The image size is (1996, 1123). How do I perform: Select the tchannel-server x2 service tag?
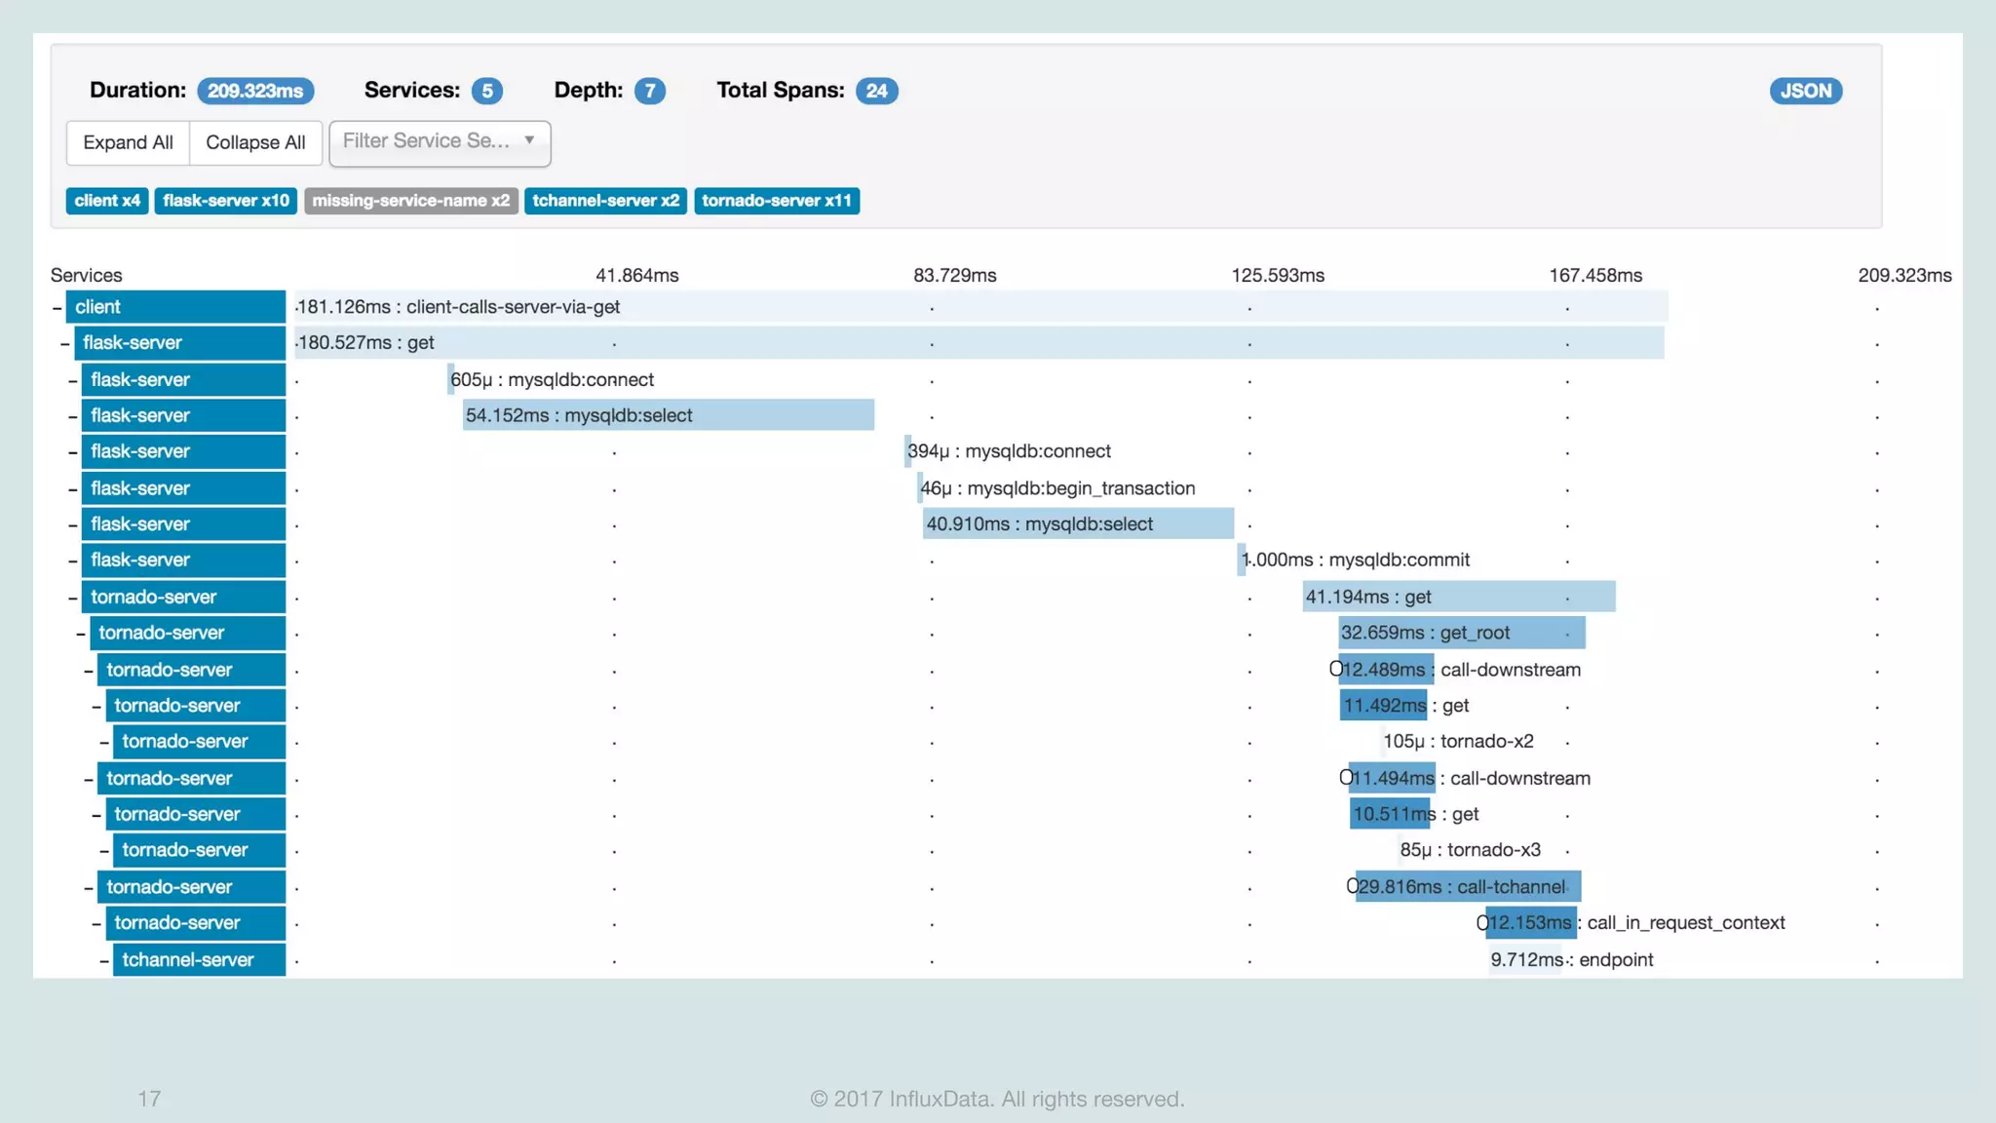[x=605, y=201]
